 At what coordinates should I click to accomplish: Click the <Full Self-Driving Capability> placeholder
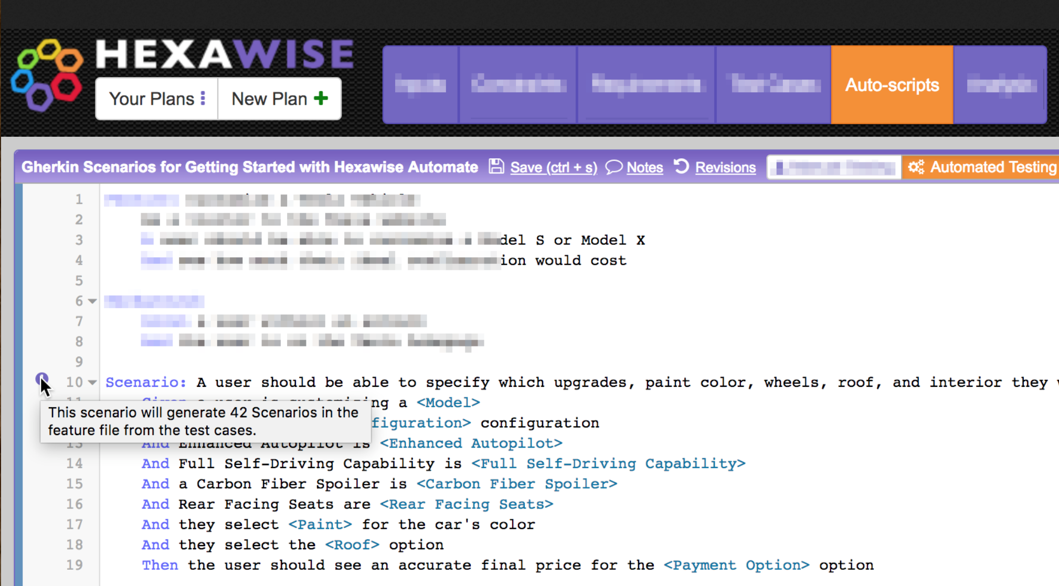608,463
